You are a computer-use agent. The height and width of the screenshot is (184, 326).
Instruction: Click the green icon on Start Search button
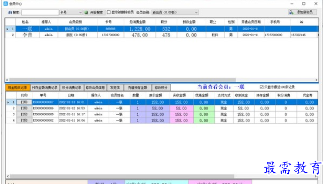(86, 12)
